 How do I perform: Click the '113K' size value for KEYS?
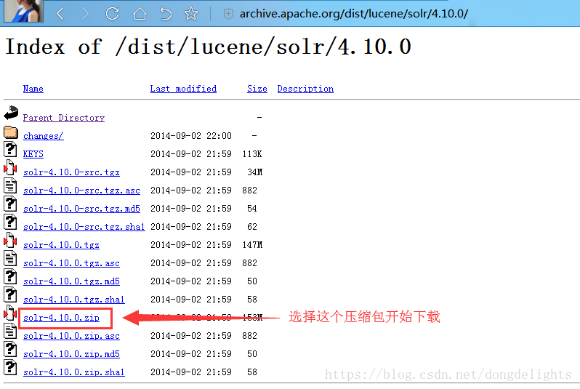tap(252, 154)
